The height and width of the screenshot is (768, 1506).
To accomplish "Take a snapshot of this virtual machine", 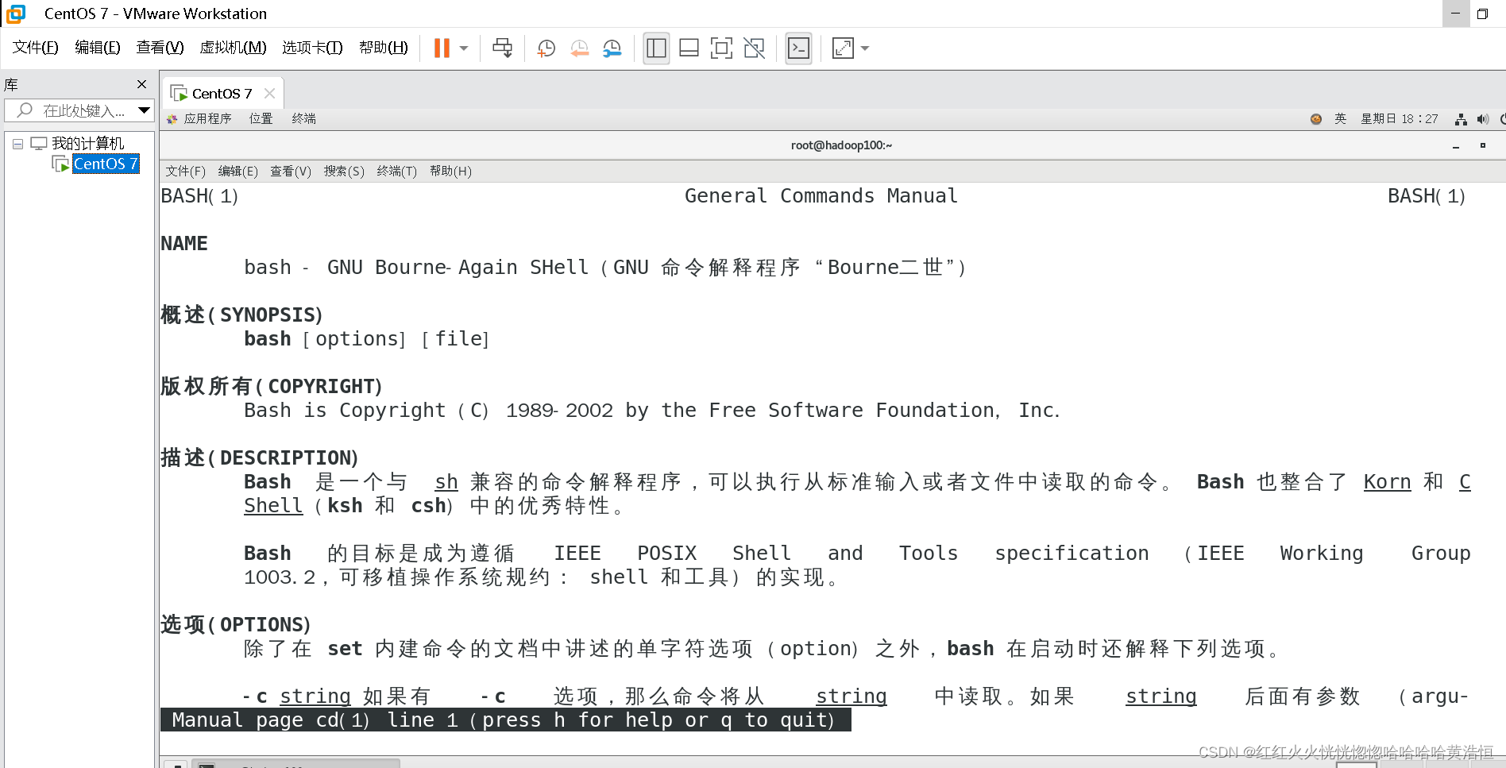I will [x=546, y=48].
